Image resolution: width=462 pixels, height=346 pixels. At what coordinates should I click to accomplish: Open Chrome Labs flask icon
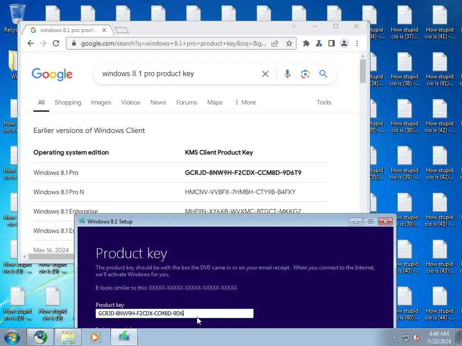click(x=319, y=44)
